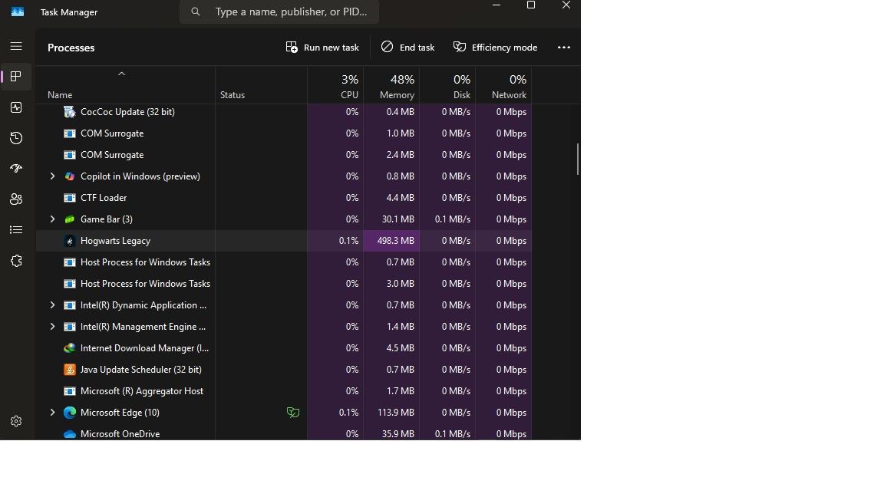Click the Hogwarts Legacy process icon
The height and width of the screenshot is (497, 884).
70,241
